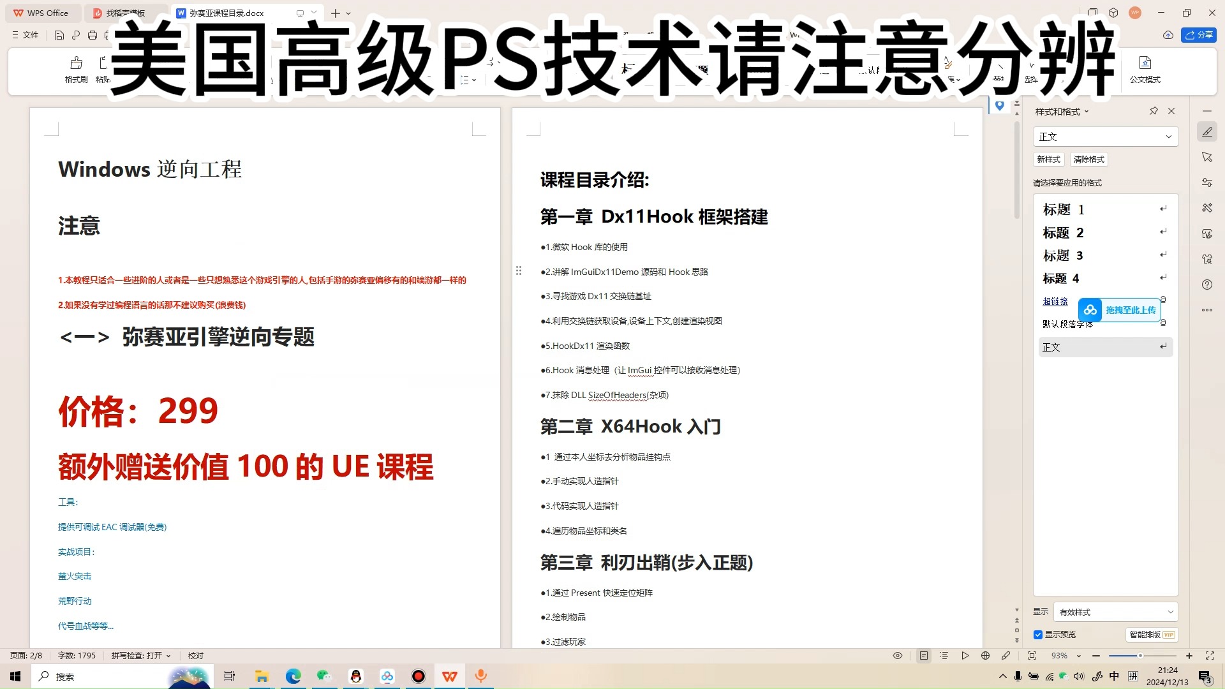Viewport: 1225px width, 689px height.
Task: Click the blue location marker navigation icon
Action: point(999,105)
